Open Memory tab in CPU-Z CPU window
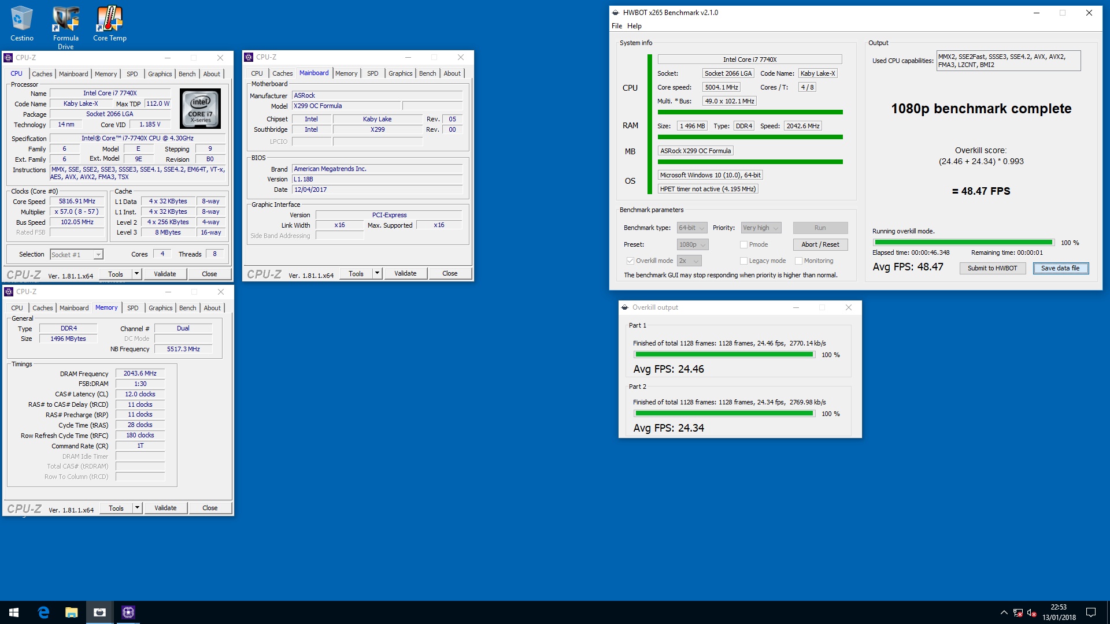Image resolution: width=1110 pixels, height=624 pixels. click(x=106, y=74)
